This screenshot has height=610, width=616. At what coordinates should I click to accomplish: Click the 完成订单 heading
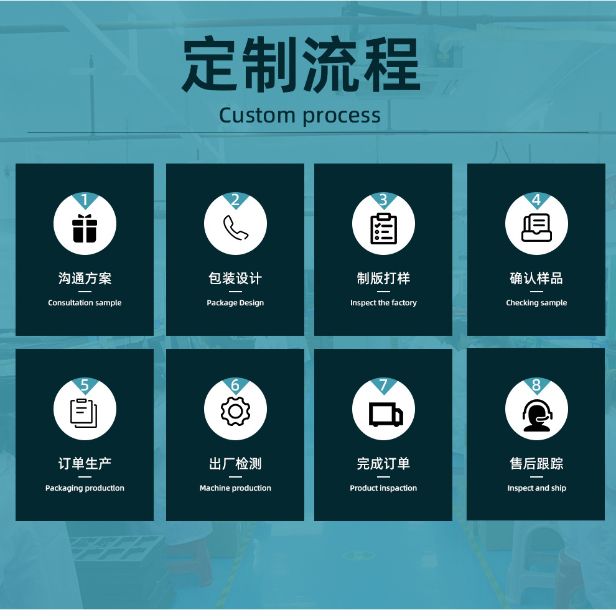pos(383,464)
